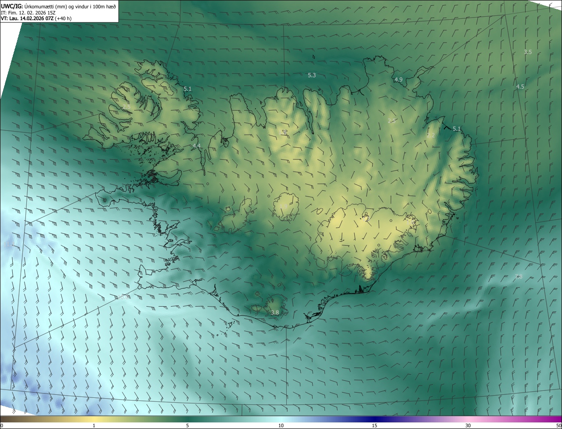This screenshot has height=429, width=562.
Task: Click the 4.5 value label
Action: click(520, 87)
